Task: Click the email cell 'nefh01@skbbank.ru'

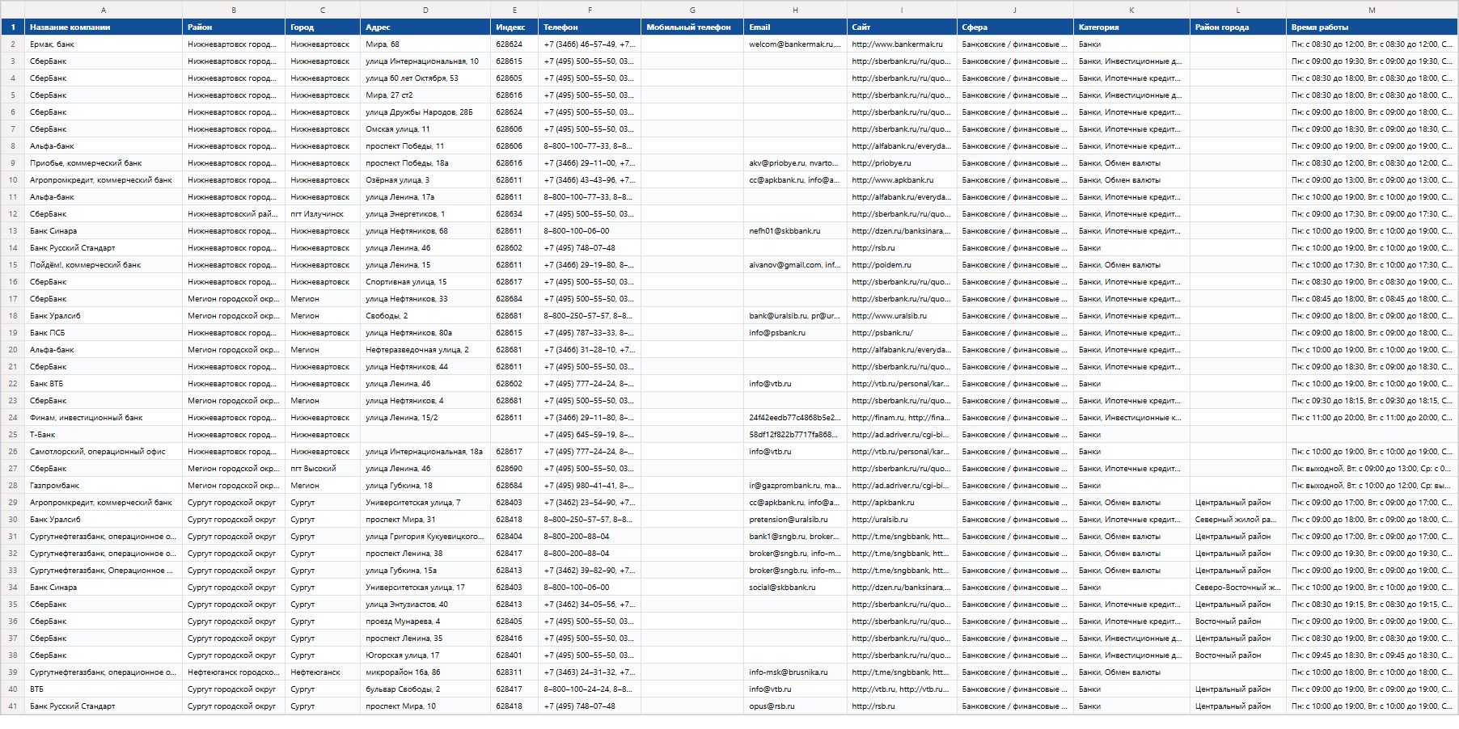Action: pyautogui.click(x=795, y=231)
